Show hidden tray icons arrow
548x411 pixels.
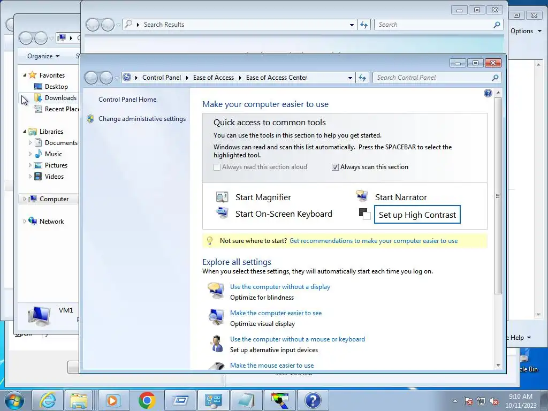[455, 401]
